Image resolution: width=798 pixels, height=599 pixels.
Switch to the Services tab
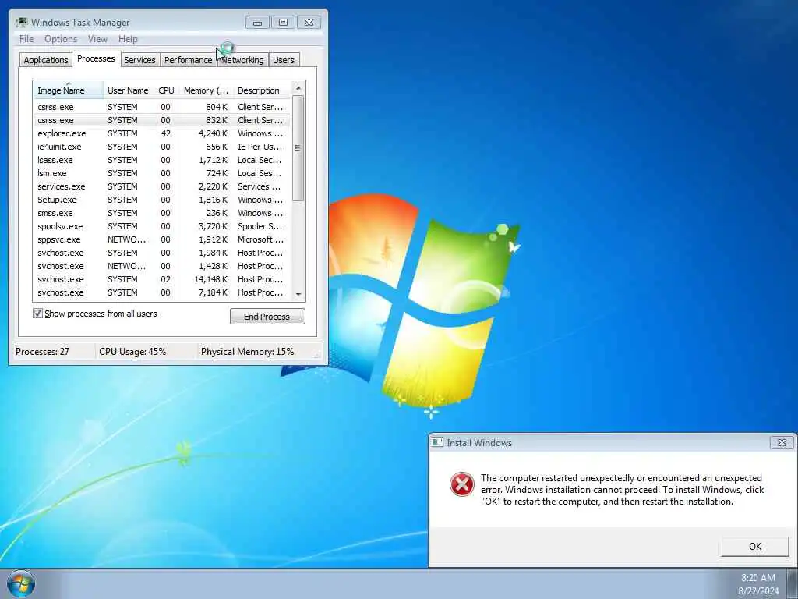click(x=139, y=60)
